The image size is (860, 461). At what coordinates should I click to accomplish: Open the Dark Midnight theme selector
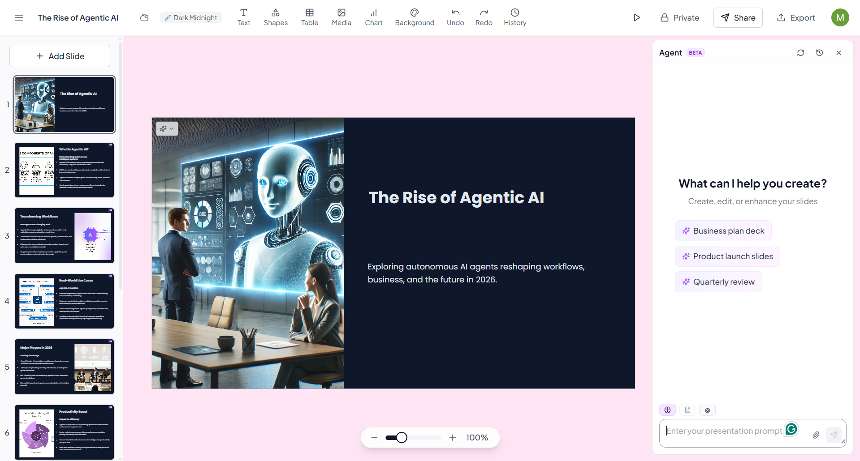click(191, 17)
